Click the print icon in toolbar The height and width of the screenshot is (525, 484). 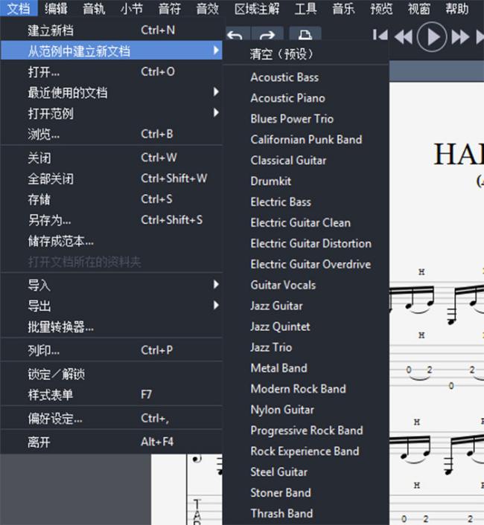click(x=305, y=36)
